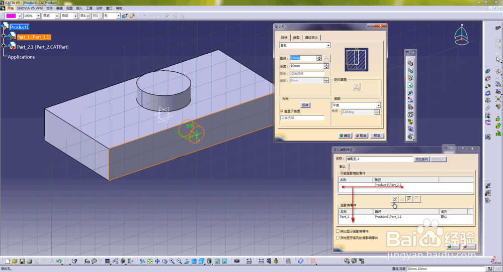Open the magenta color dropdown arrow
The width and height of the screenshot is (503, 272).
(x=20, y=16)
